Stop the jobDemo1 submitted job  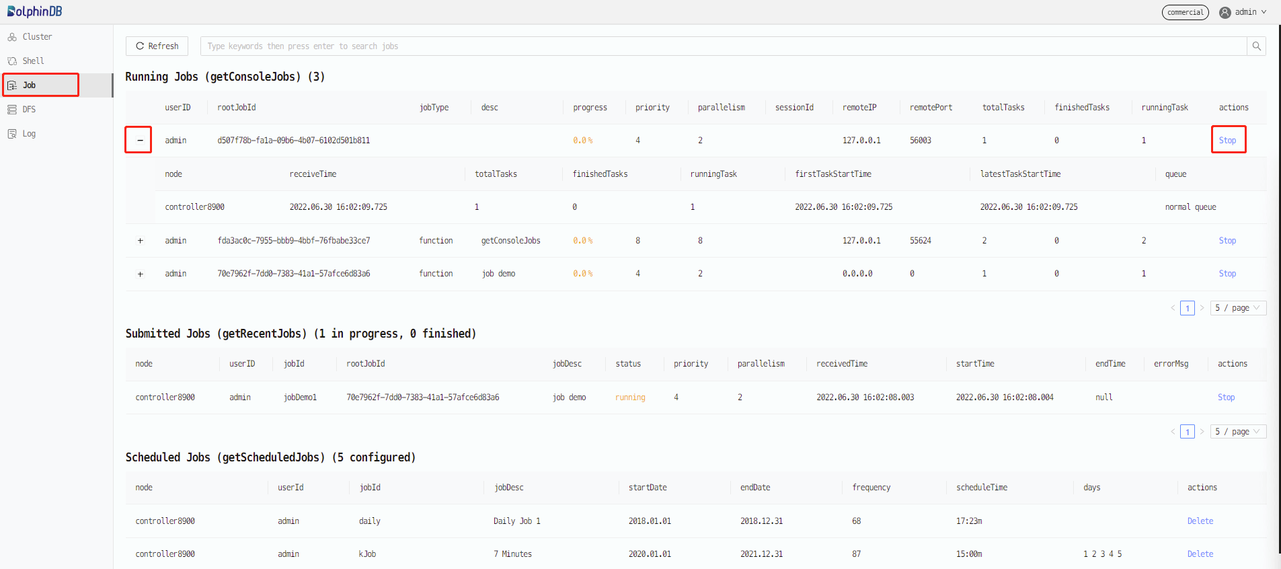click(1226, 397)
